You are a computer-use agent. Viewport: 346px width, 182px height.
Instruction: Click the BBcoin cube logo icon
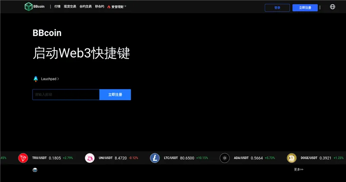(29, 6)
